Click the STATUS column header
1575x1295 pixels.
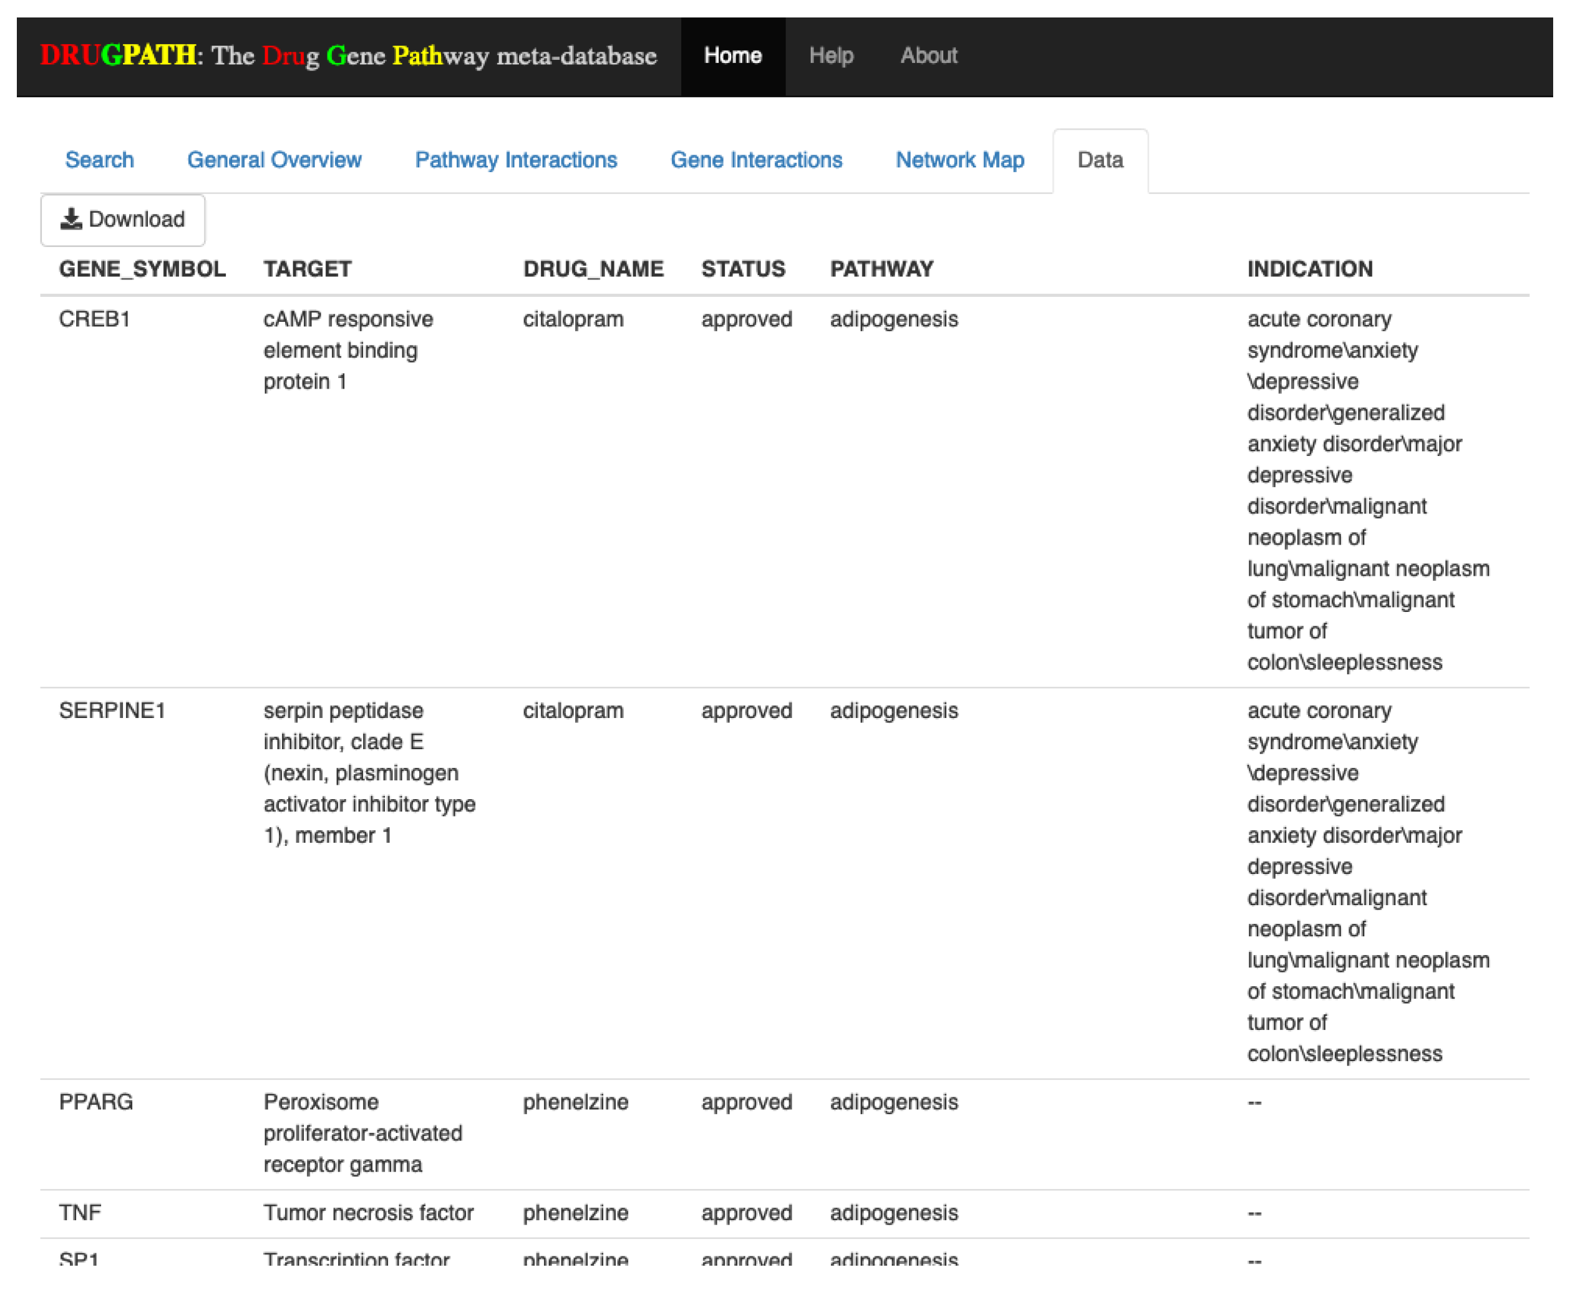(743, 269)
